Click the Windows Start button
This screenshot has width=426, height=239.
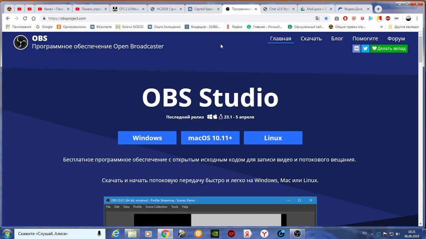7,234
